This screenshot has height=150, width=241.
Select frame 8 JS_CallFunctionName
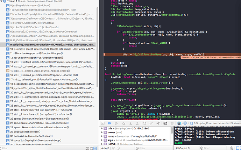(48, 40)
